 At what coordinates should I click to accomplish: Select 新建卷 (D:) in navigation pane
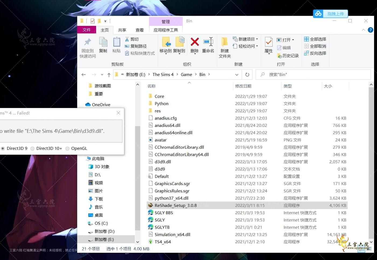tap(101, 231)
